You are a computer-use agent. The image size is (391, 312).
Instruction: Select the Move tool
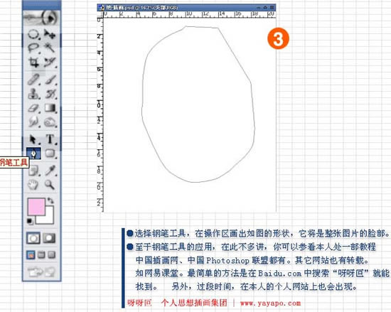(x=50, y=34)
